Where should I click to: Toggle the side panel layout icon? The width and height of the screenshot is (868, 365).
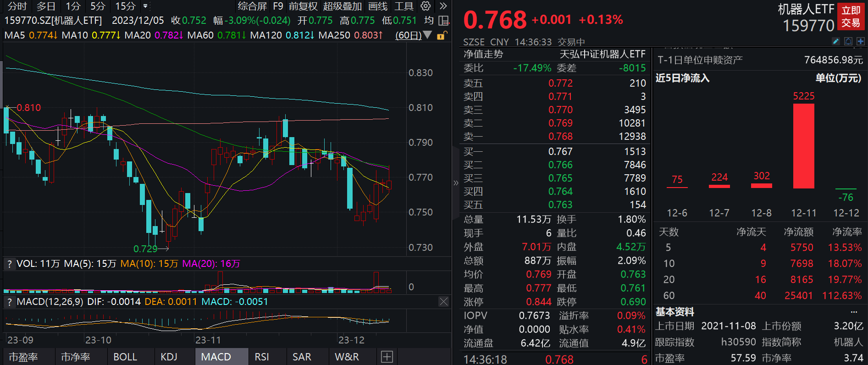pyautogui.click(x=443, y=21)
